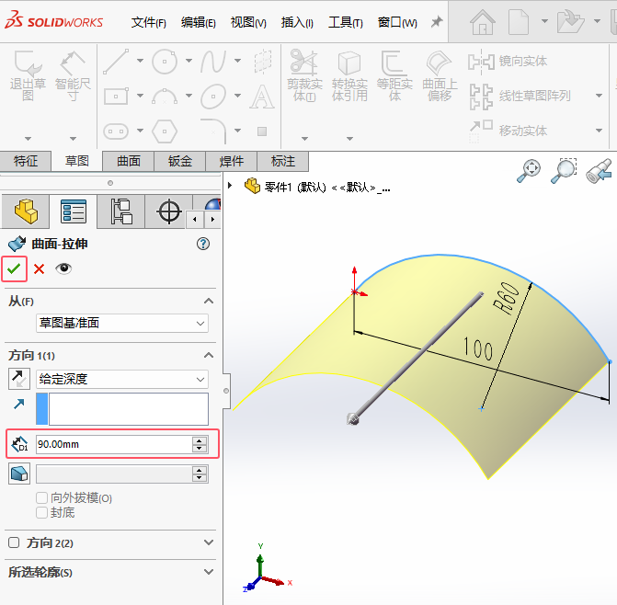Open the ConfigurationManager tab icon
Image resolution: width=617 pixels, height=605 pixels.
121,211
